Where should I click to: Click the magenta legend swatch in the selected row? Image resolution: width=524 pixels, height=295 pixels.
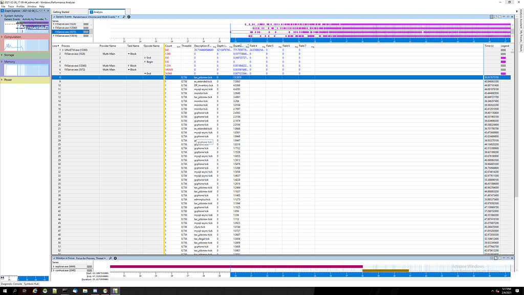pos(503,77)
